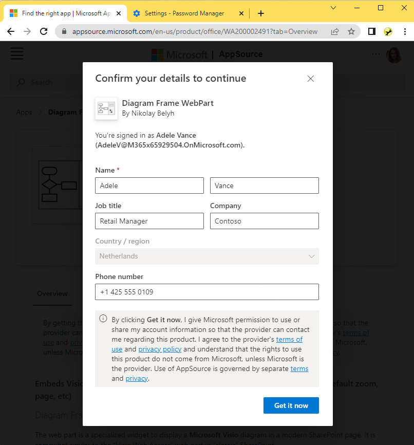The height and width of the screenshot is (445, 414).
Task: Open provider's terms of use link
Action: (x=289, y=340)
